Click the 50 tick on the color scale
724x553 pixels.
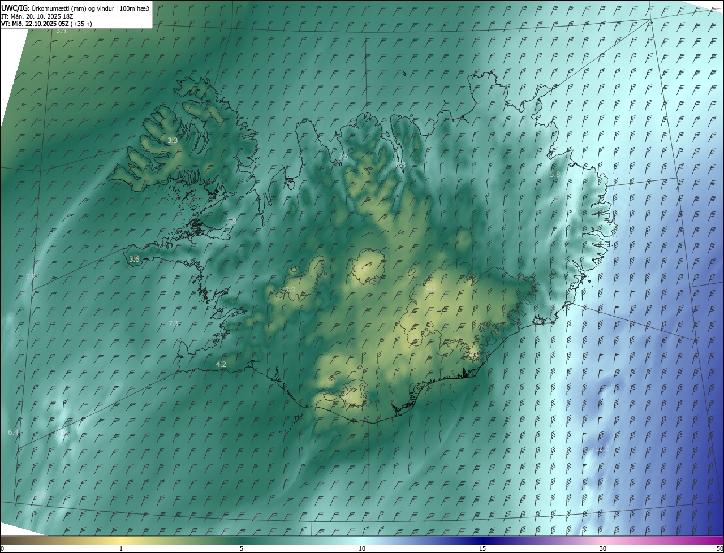point(719,548)
